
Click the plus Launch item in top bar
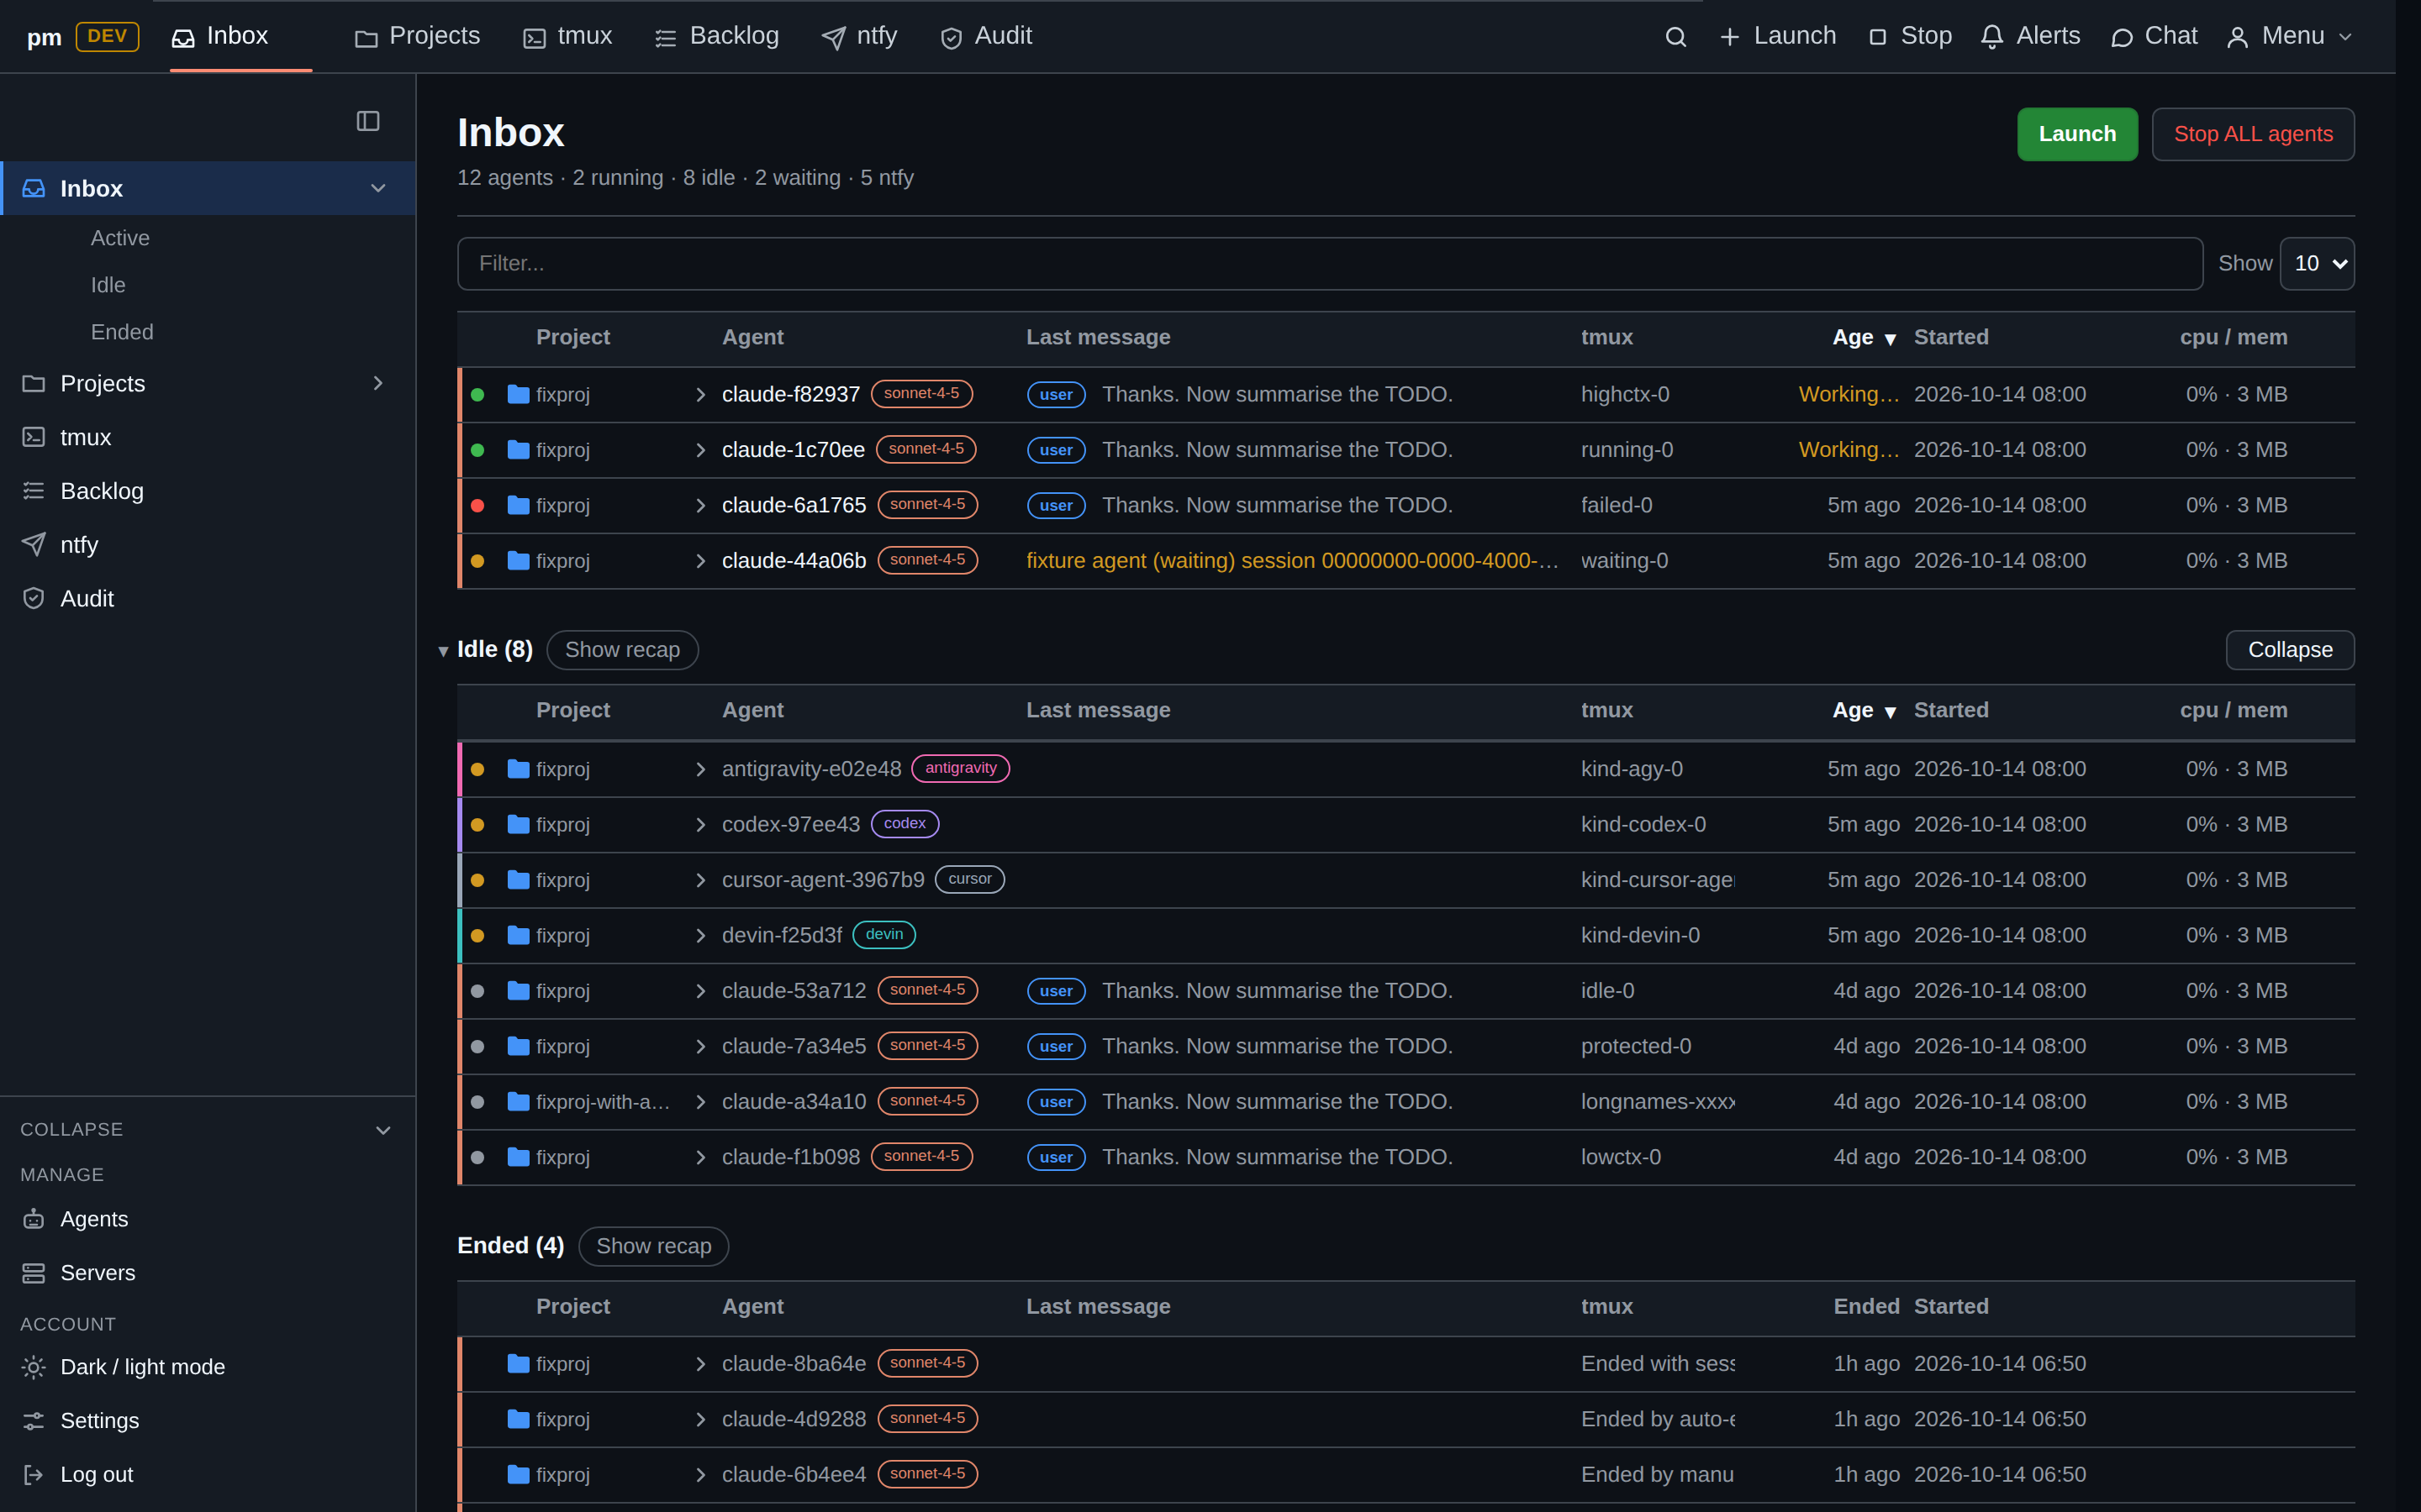point(1778,36)
